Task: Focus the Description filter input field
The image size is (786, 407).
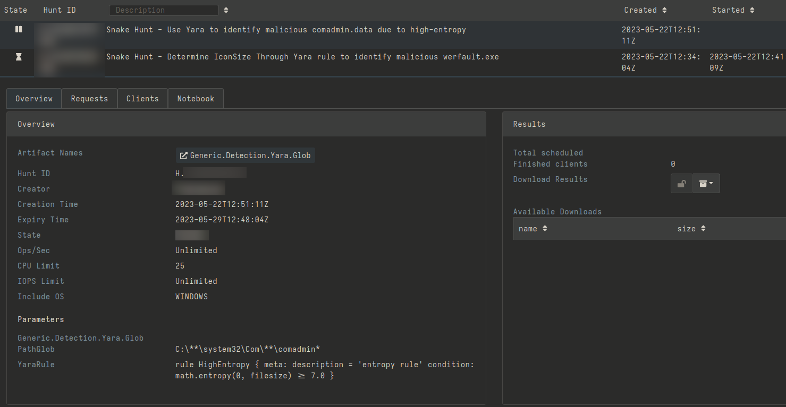Action: [164, 10]
